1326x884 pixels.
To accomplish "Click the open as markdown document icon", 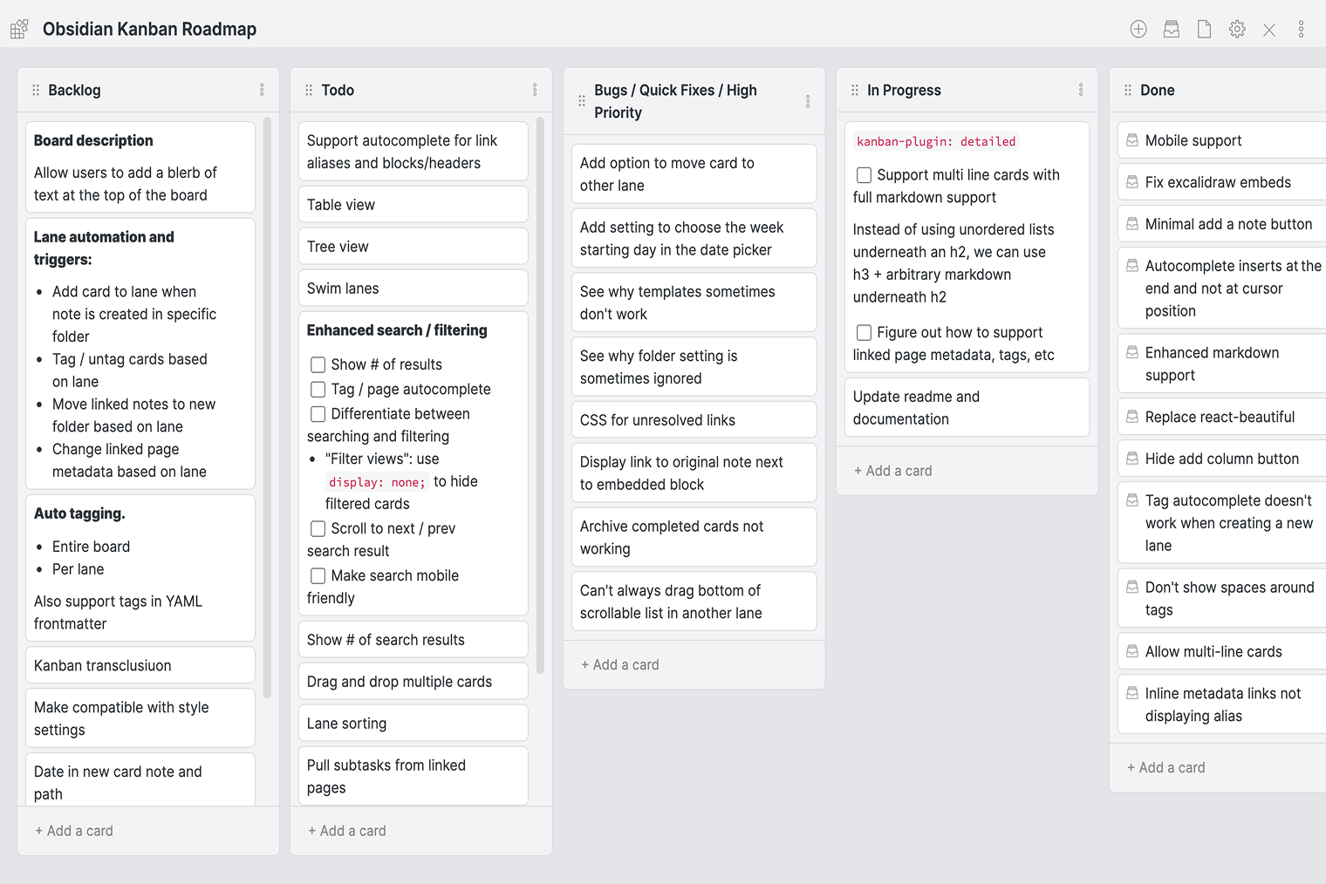I will (x=1204, y=30).
